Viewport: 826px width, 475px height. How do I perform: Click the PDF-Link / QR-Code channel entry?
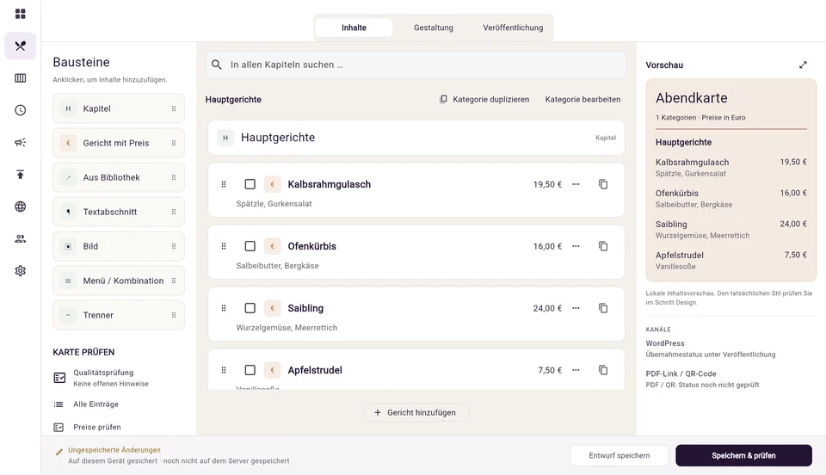click(x=703, y=379)
